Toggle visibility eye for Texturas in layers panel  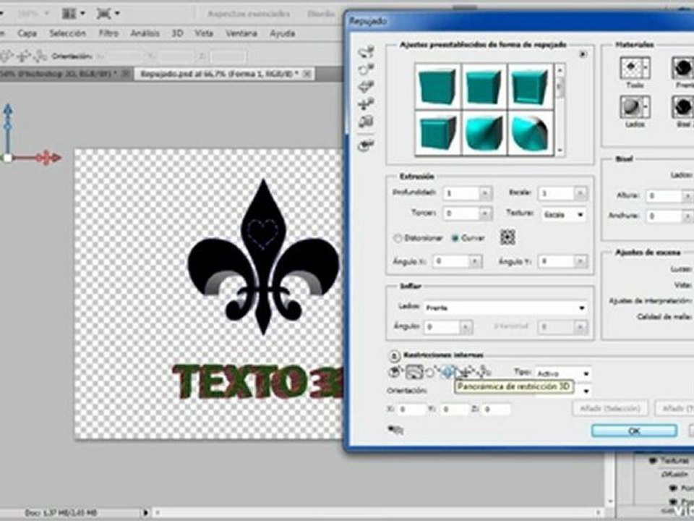coord(652,461)
